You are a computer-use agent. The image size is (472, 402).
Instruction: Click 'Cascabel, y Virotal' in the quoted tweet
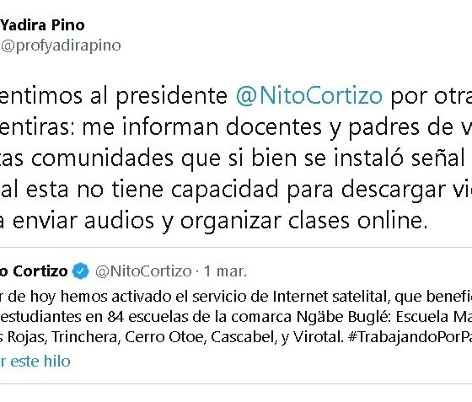pyautogui.click(x=277, y=337)
